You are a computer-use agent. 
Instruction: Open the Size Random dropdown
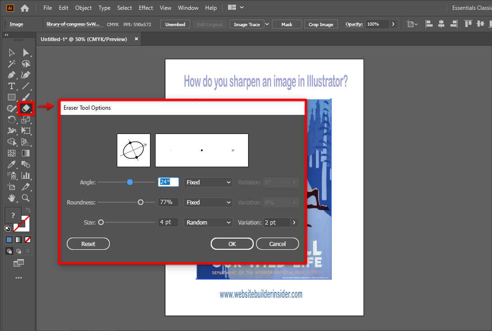pyautogui.click(x=208, y=223)
